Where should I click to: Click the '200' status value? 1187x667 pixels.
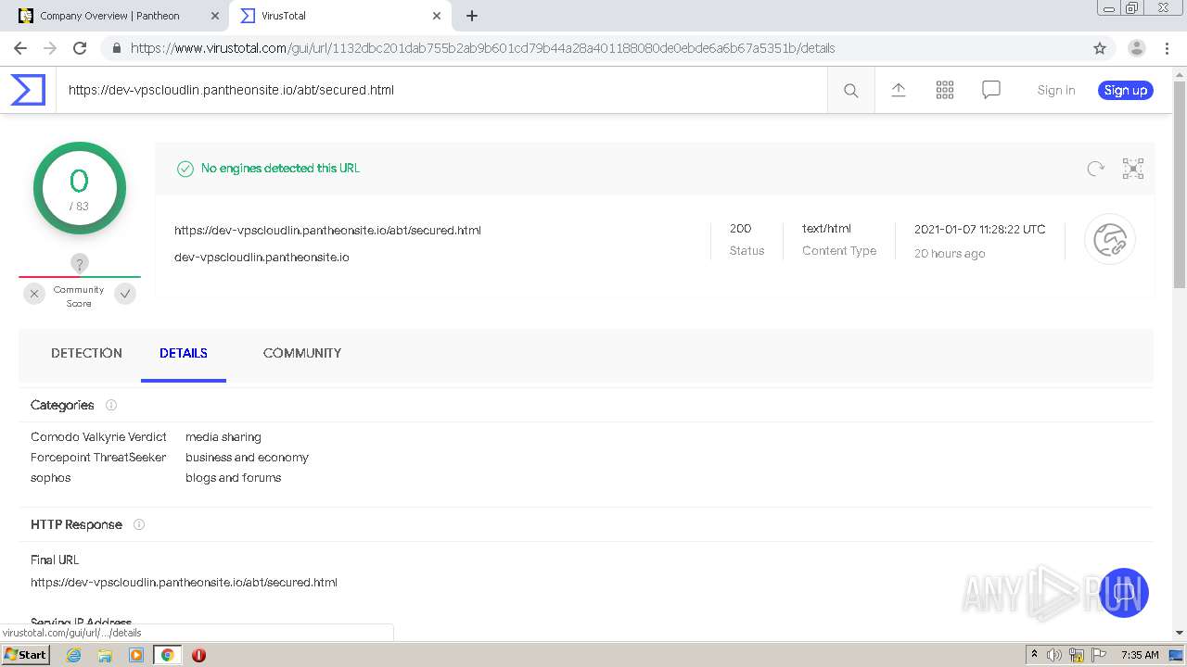(740, 228)
